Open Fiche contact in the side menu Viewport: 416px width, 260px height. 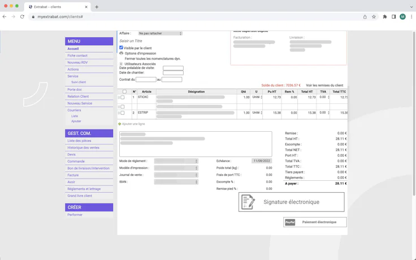[x=77, y=55]
